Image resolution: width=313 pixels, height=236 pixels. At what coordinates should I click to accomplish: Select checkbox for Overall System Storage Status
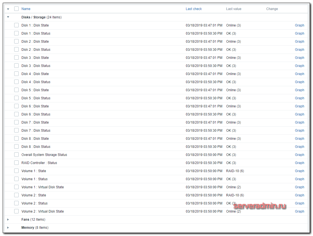16,155
